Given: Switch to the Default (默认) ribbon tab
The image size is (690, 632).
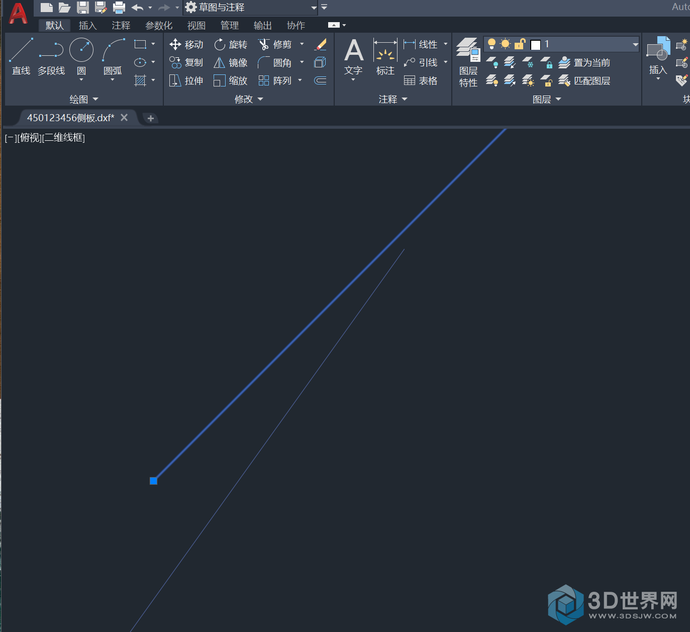Looking at the screenshot, I should click(x=55, y=25).
